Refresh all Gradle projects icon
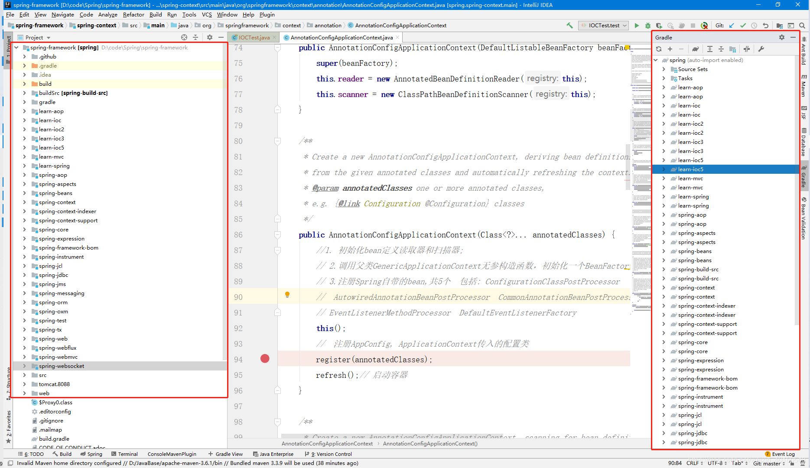 659,49
